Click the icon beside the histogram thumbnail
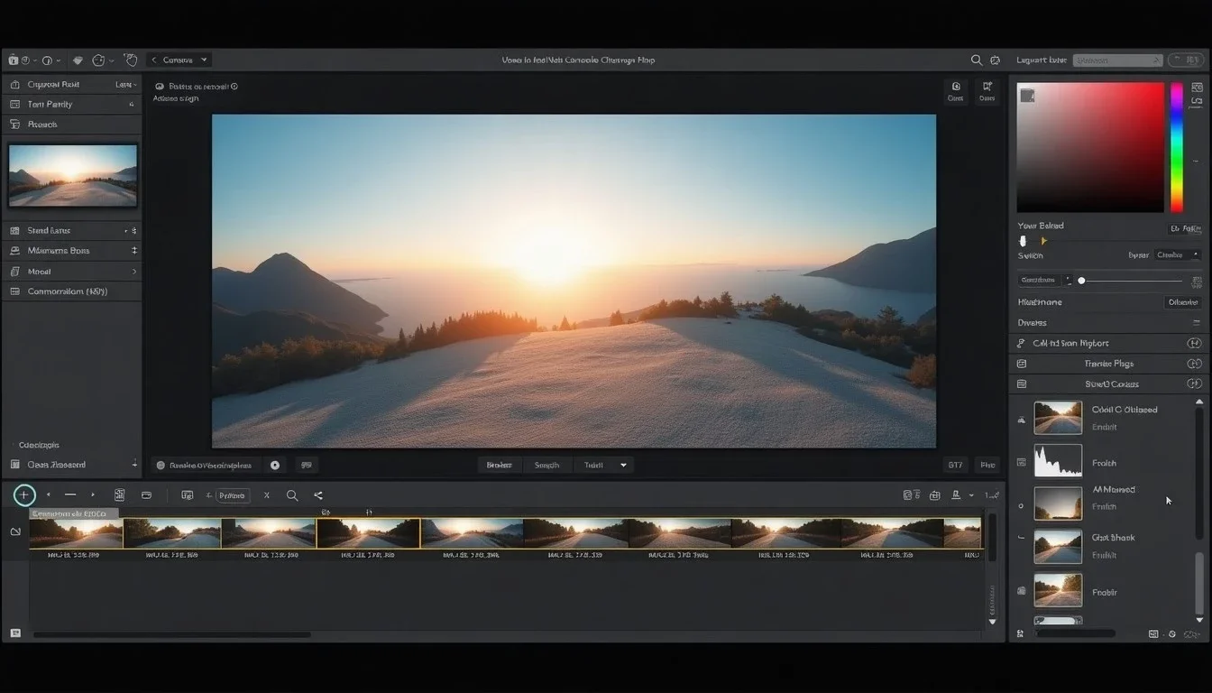Viewport: 1212px width, 693px height. click(1021, 462)
